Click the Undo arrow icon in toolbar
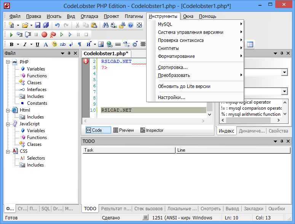This screenshot has height=224, width=295. point(57,25)
